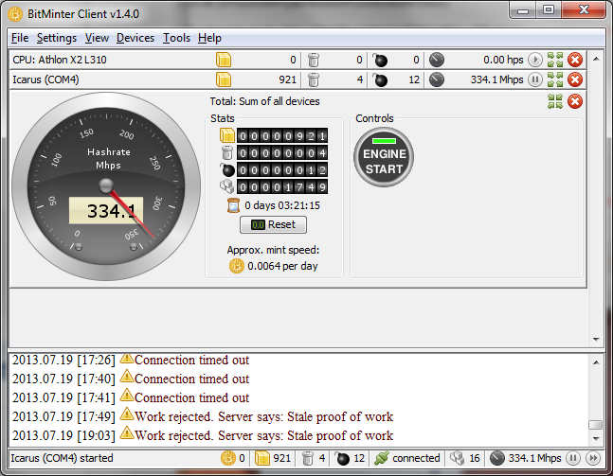613x476 pixels.
Task: Click work units cubes icon in Stats
Action: pos(227,186)
